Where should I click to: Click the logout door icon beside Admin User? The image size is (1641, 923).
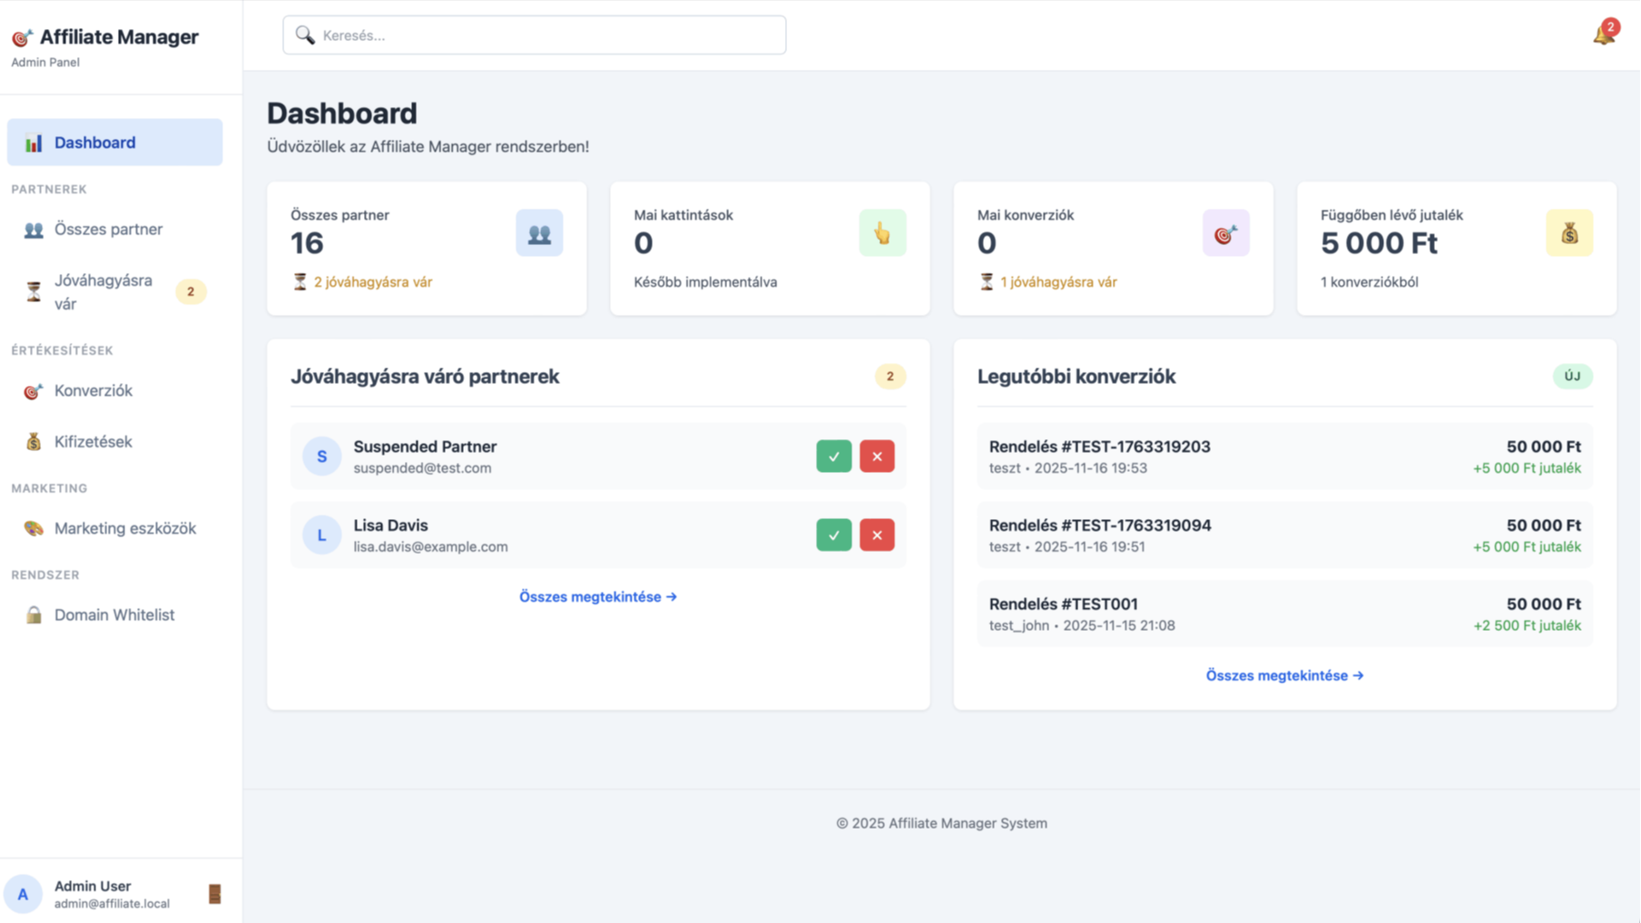(x=214, y=894)
